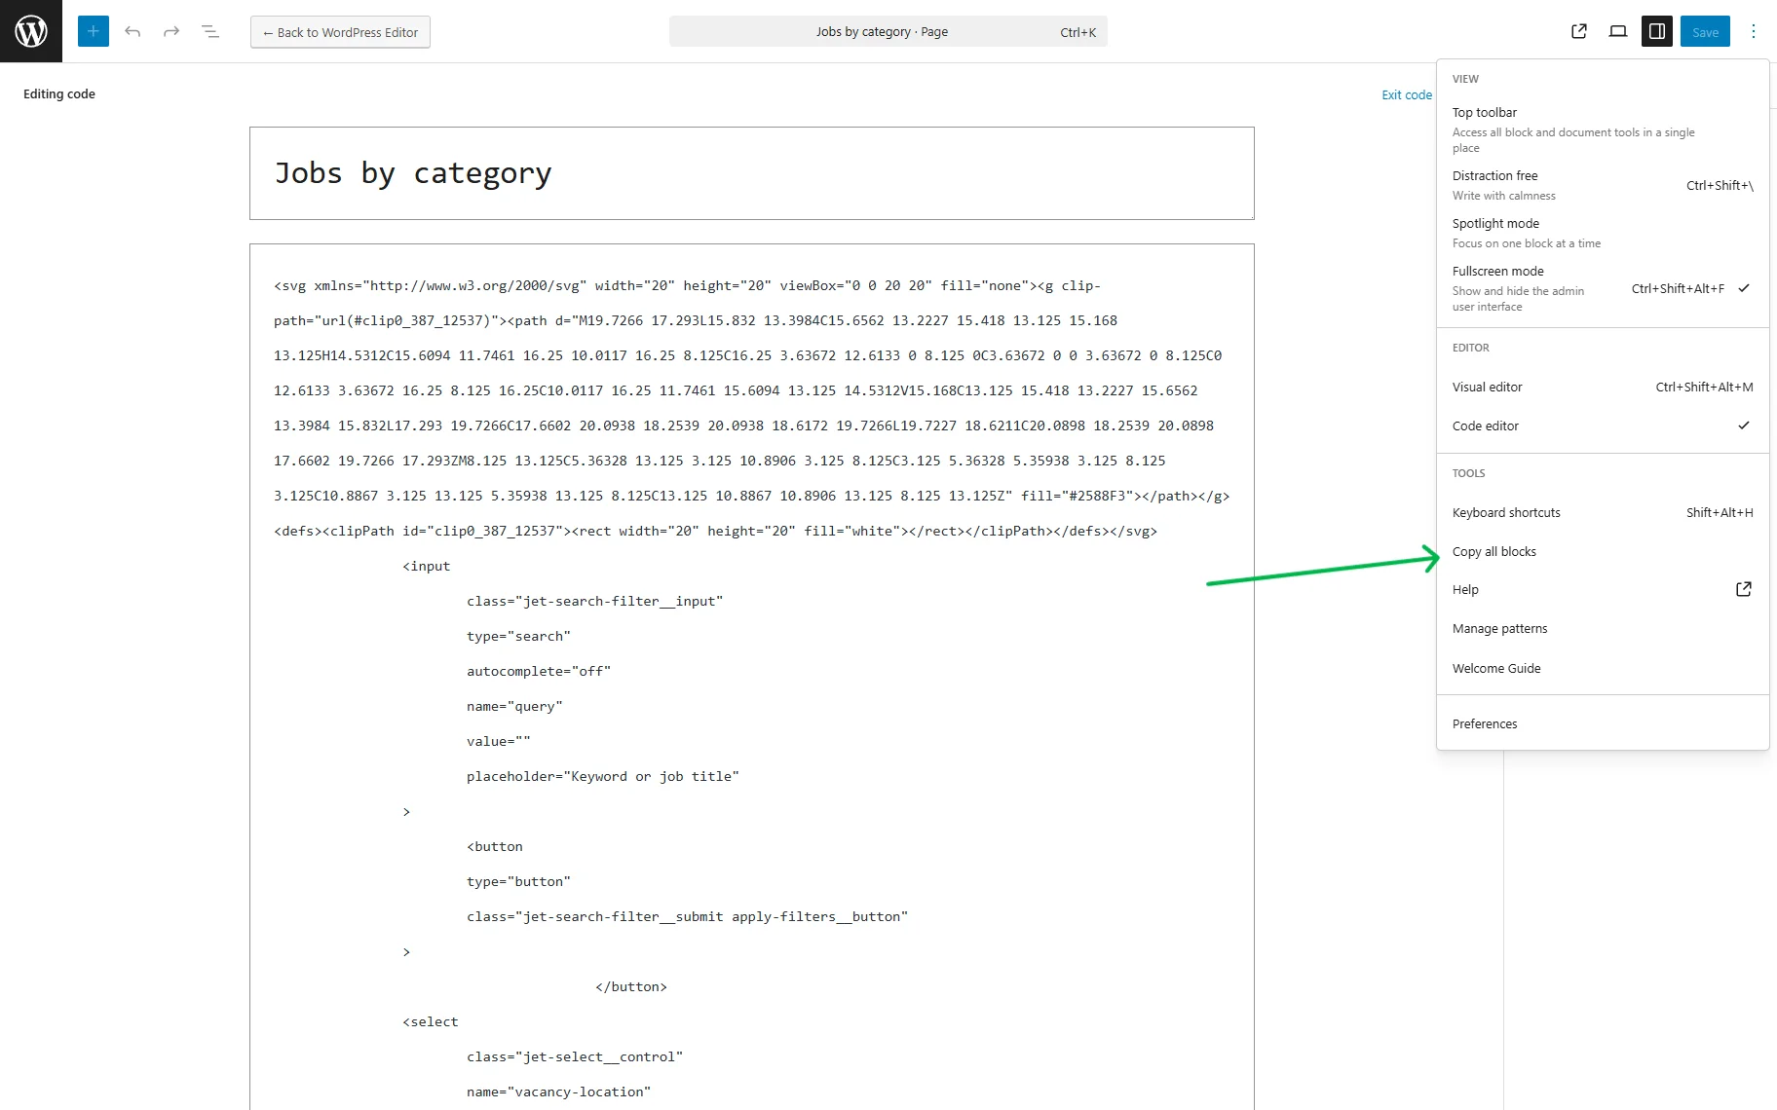Click the Help external link icon
Screen dimensions: 1777x1110
pos(1744,589)
